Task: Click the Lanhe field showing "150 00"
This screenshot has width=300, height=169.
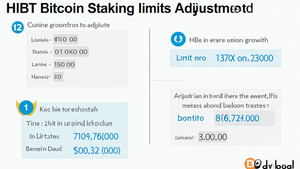Action: pyautogui.click(x=64, y=65)
